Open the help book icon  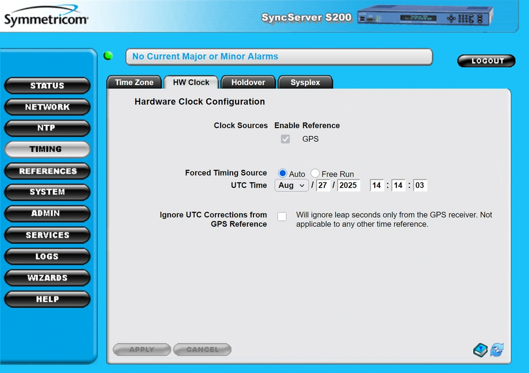(480, 350)
